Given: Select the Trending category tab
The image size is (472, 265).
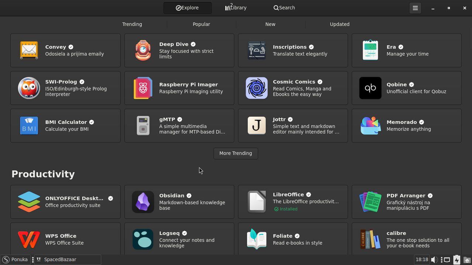Looking at the screenshot, I should pos(132,24).
